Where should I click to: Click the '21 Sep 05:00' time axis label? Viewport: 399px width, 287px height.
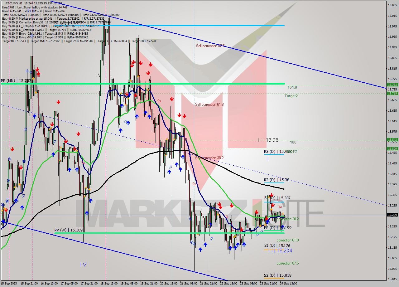tap(189, 284)
